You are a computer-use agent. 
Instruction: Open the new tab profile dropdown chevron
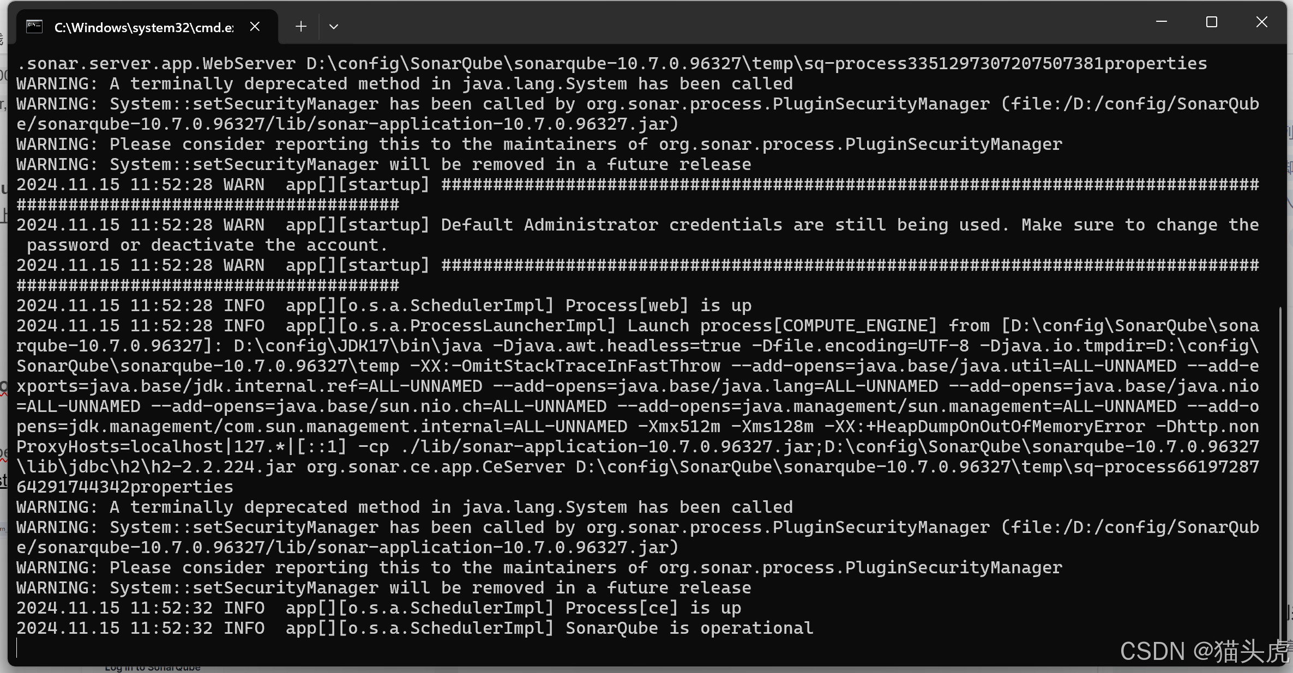pyautogui.click(x=333, y=26)
